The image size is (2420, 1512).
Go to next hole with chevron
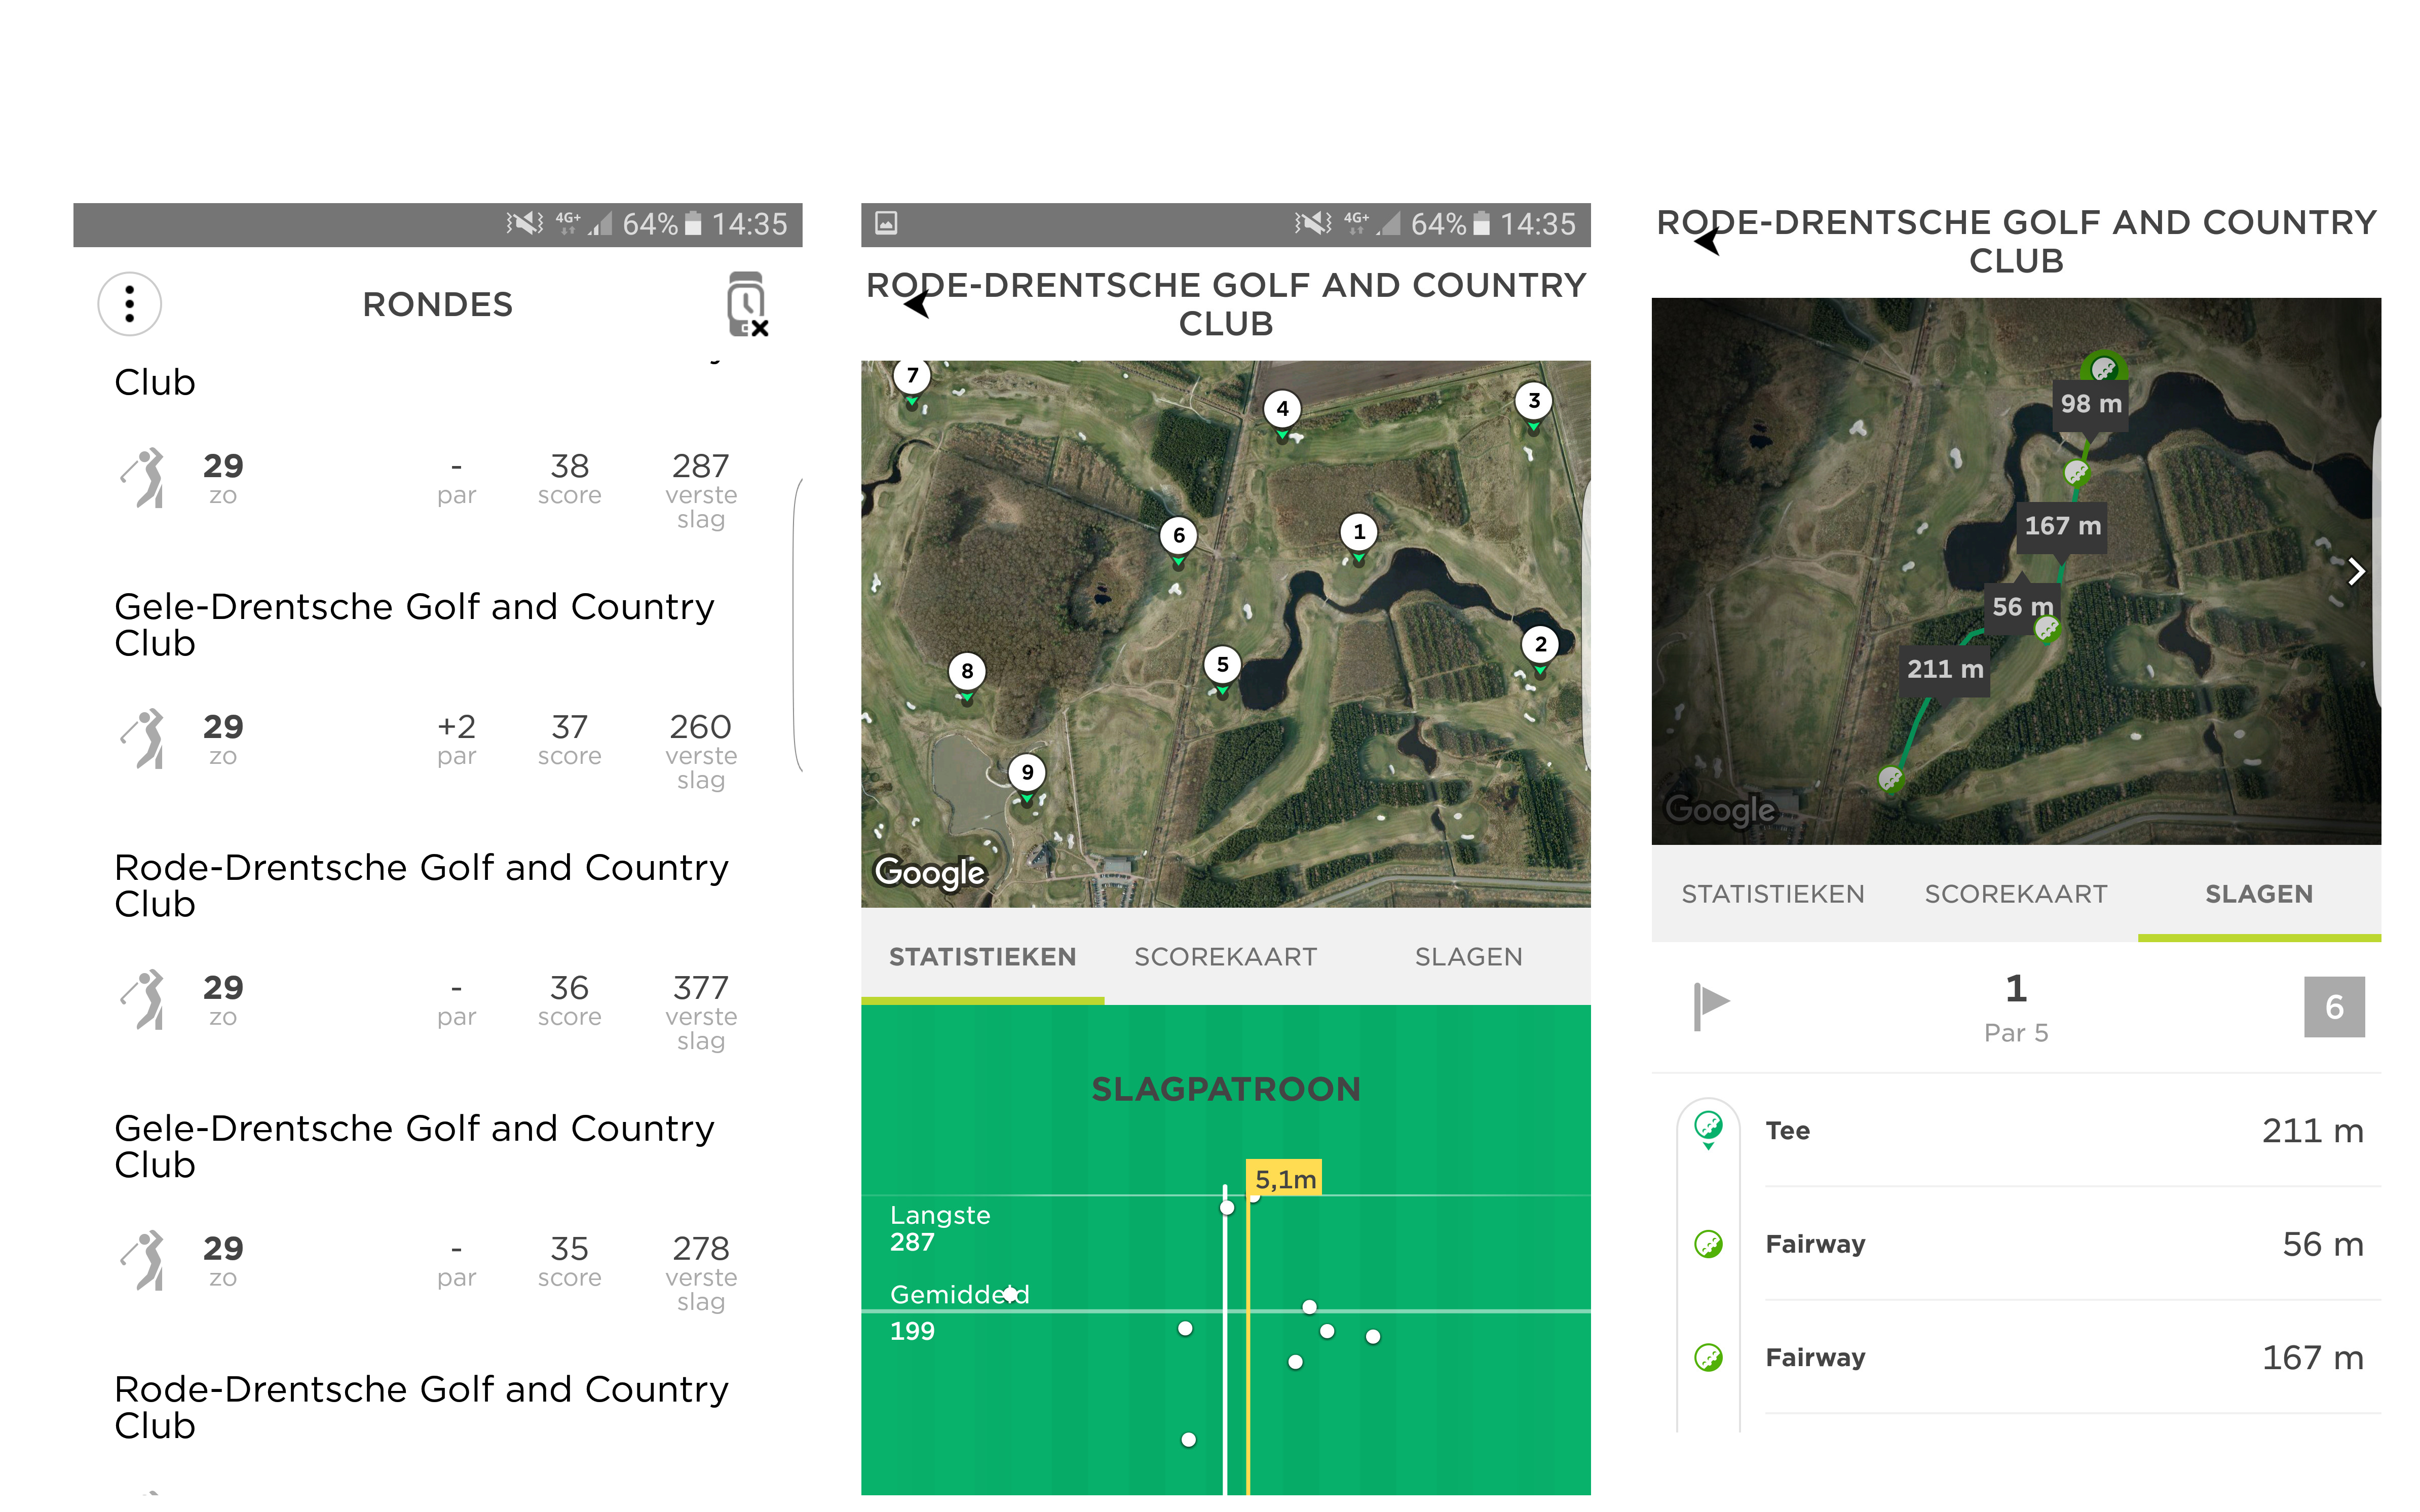[2356, 572]
